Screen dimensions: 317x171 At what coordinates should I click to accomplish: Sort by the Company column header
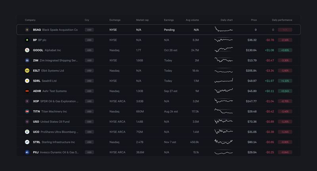[x=30, y=20]
